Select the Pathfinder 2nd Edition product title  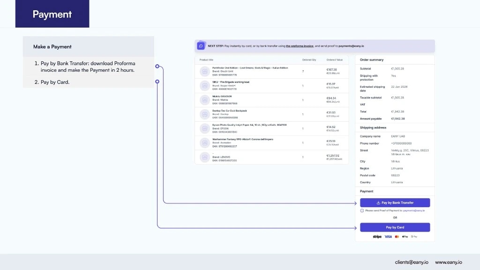250,68
